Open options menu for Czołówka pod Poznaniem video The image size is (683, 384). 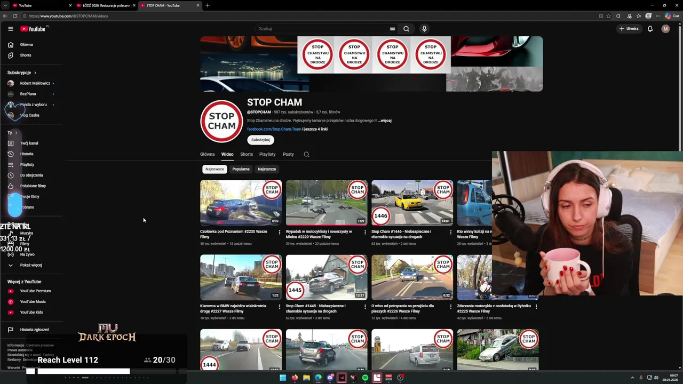280,232
